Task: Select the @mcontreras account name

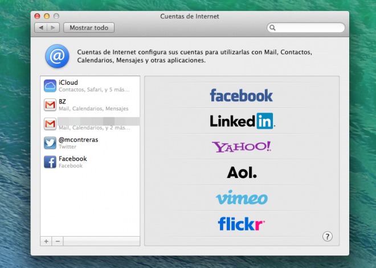Action: [x=79, y=140]
